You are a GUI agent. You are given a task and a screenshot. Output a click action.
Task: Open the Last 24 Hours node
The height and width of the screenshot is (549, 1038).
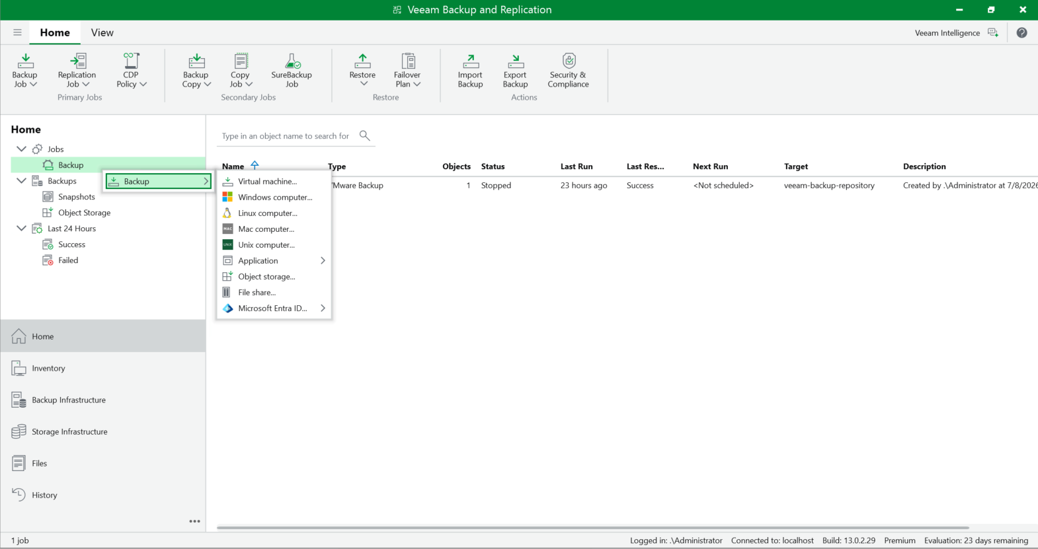coord(71,229)
